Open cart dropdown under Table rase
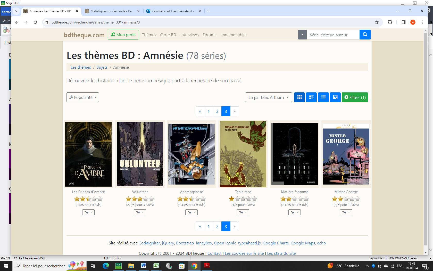Screen dimensions: 433x271 point(243,212)
